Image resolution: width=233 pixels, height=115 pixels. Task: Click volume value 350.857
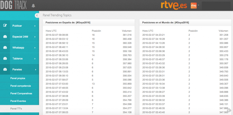(224, 47)
